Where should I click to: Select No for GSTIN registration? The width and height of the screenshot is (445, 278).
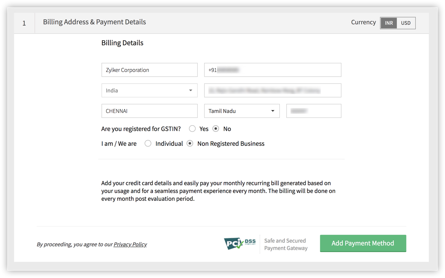point(216,129)
